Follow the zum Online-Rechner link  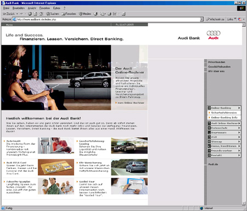[x=131, y=103]
